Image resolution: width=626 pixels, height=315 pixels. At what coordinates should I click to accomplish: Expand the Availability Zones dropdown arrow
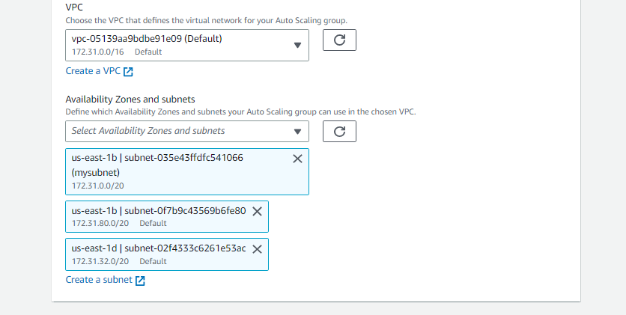click(297, 132)
